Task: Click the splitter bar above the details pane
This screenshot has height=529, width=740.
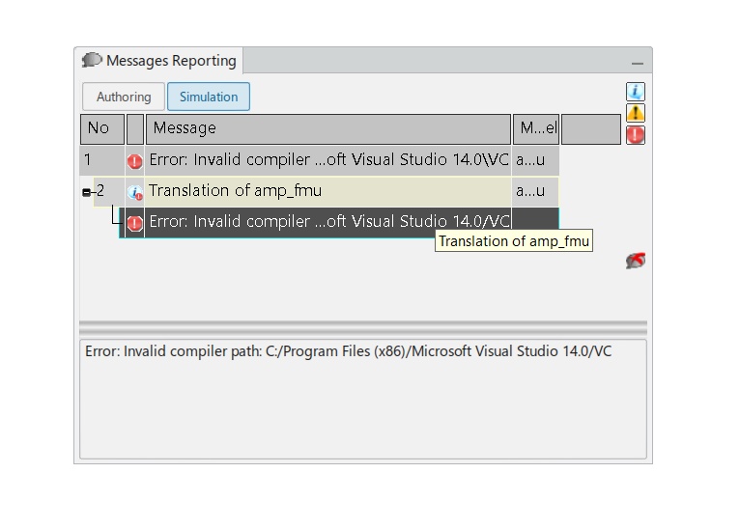Action: coord(362,328)
